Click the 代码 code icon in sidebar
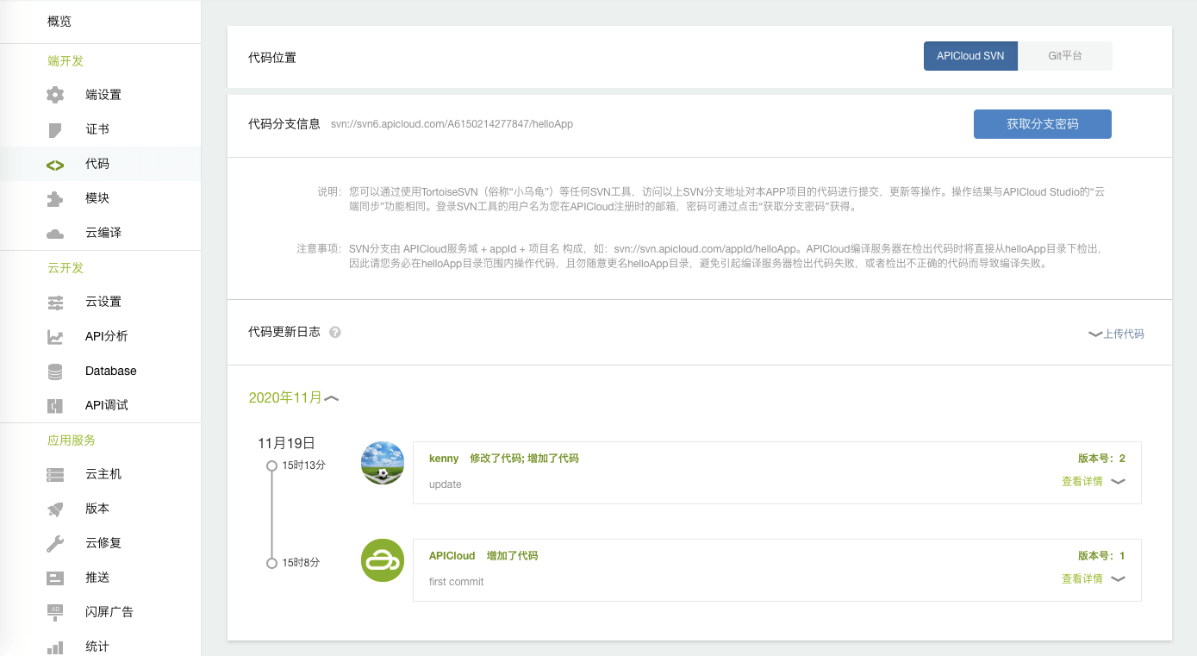The height and width of the screenshot is (656, 1197). click(x=54, y=164)
